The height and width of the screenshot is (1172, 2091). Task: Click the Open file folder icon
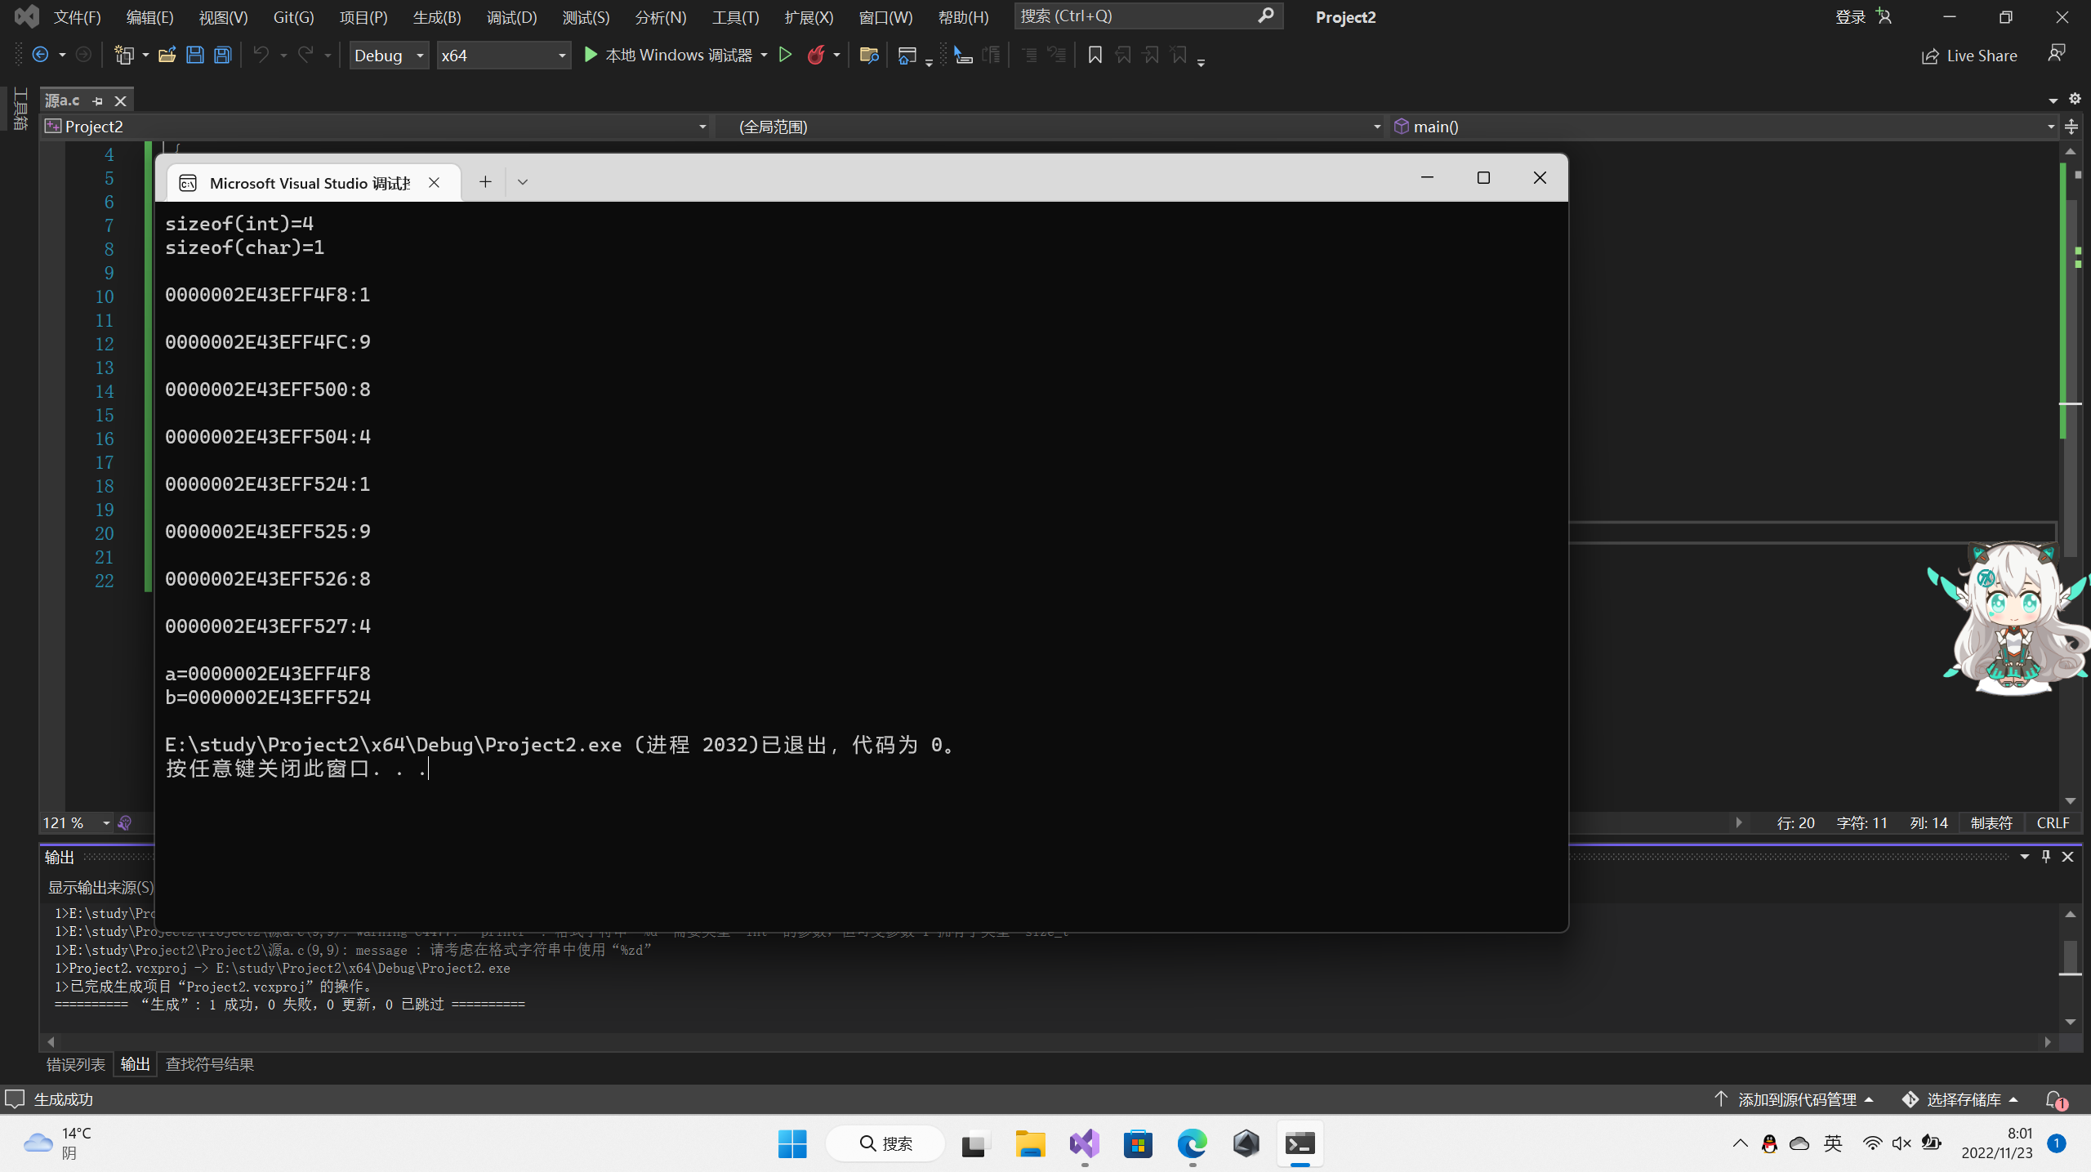point(167,55)
